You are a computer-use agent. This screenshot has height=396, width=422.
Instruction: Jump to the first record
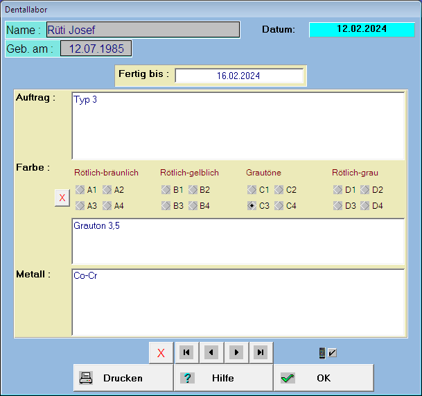tap(186, 352)
